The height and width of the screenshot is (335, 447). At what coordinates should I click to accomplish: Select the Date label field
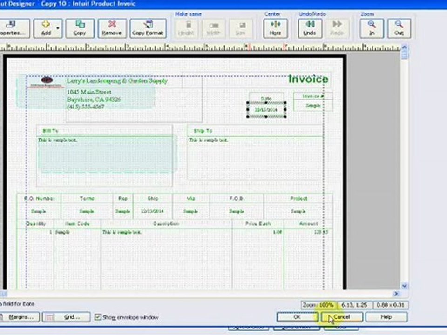[266, 98]
